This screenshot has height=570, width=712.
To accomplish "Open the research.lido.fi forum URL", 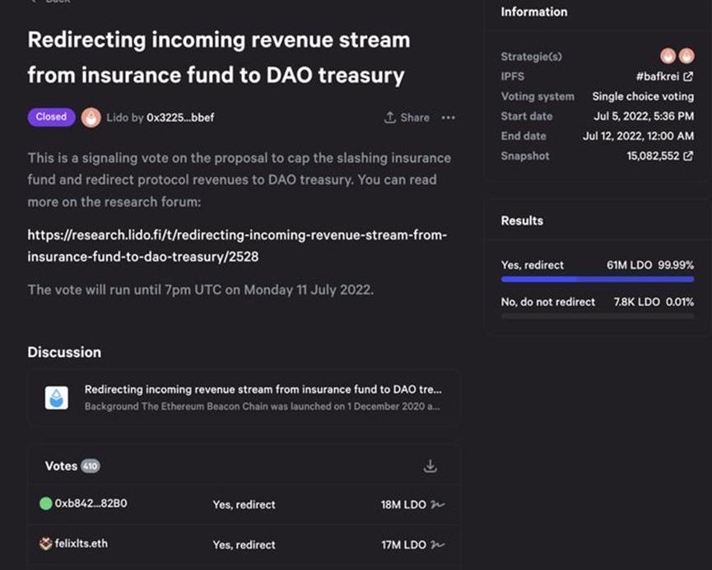I will coord(237,246).
